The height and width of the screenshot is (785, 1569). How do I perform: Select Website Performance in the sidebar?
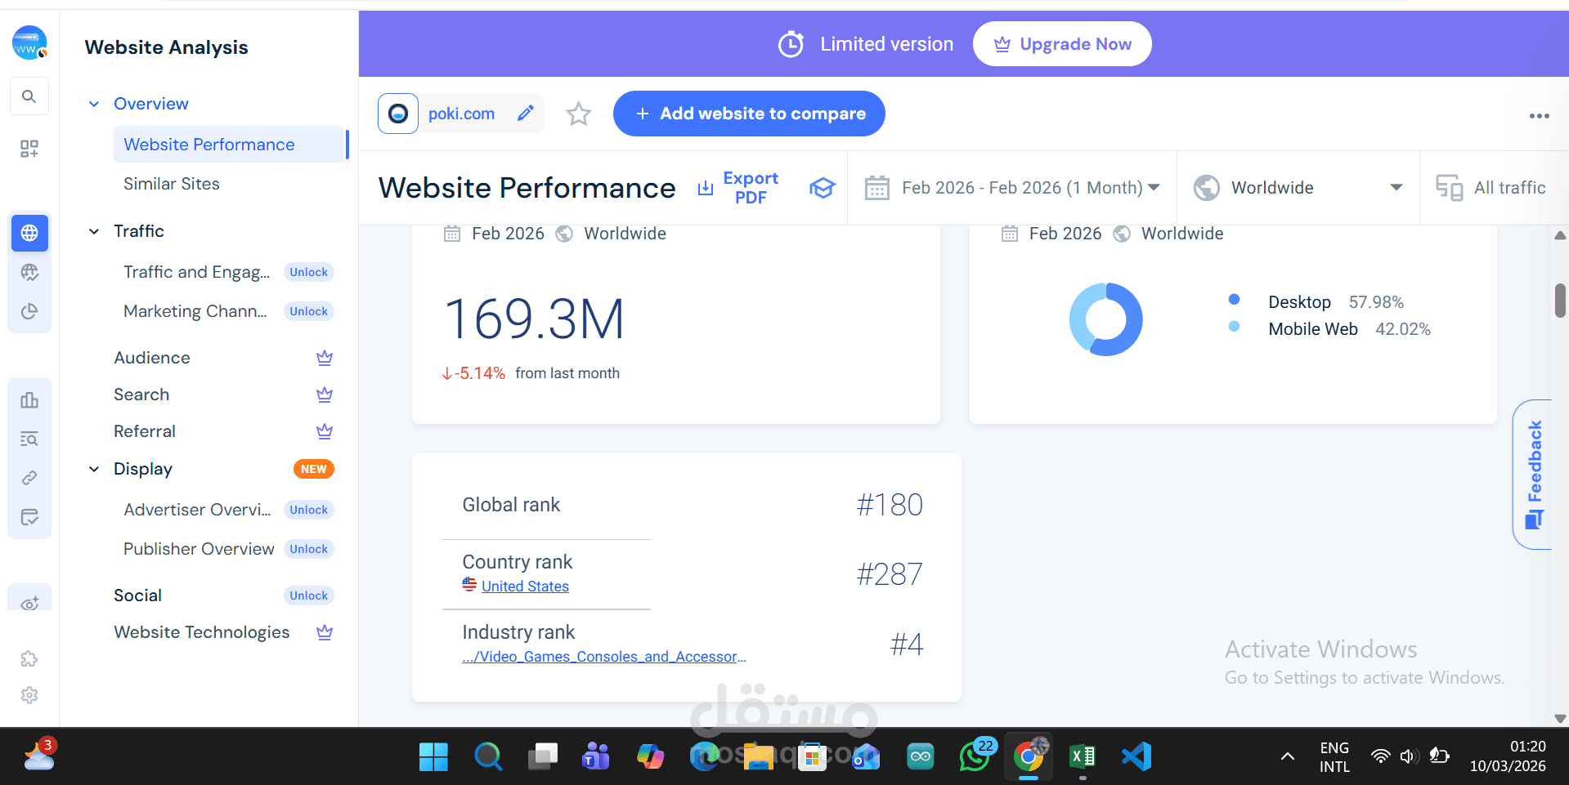tap(230, 145)
